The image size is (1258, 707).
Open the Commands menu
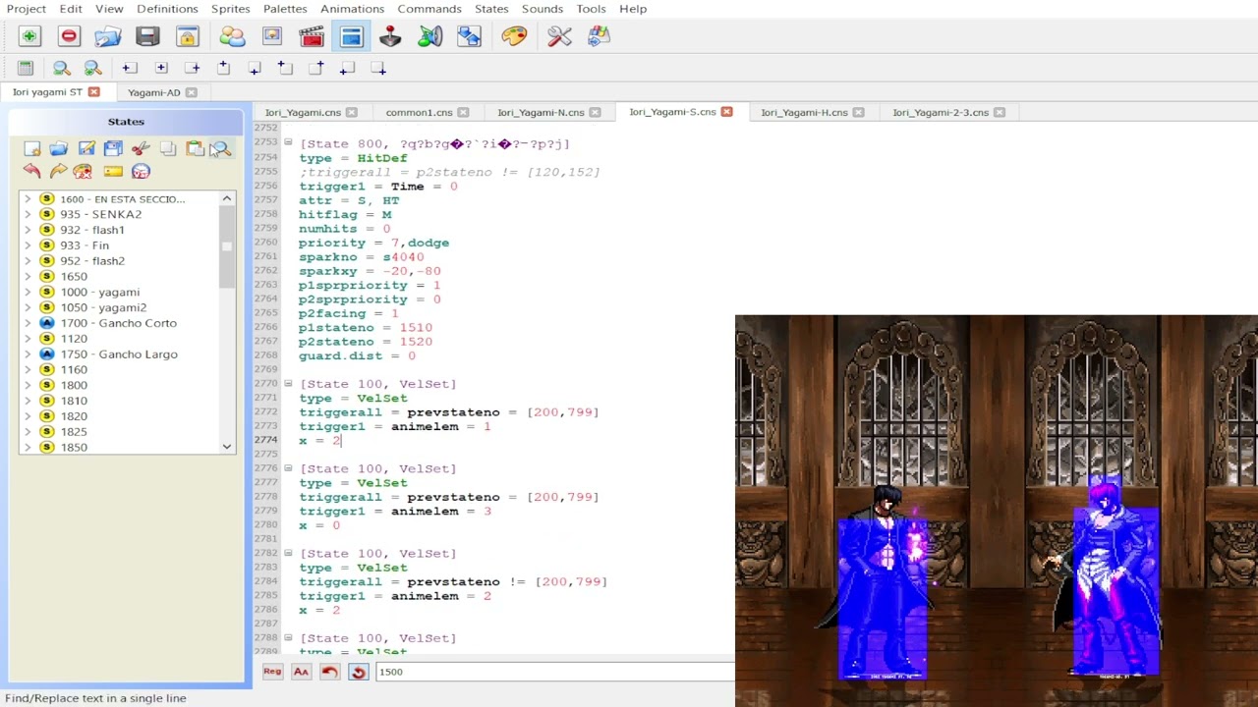tap(429, 9)
